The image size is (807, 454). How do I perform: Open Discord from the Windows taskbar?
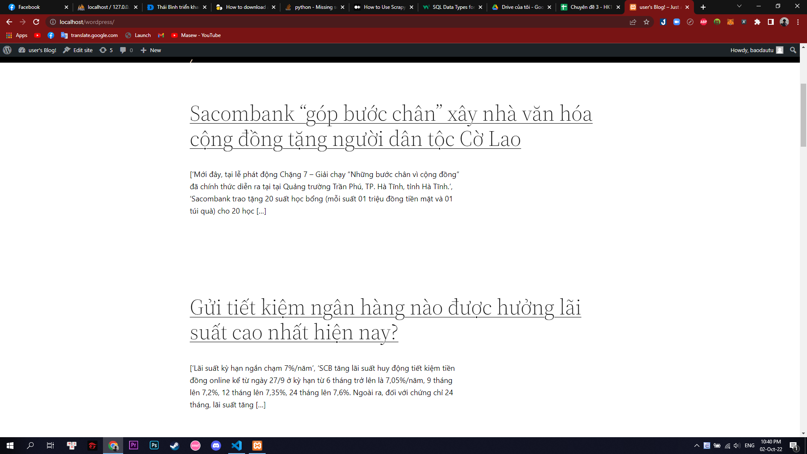coord(216,446)
